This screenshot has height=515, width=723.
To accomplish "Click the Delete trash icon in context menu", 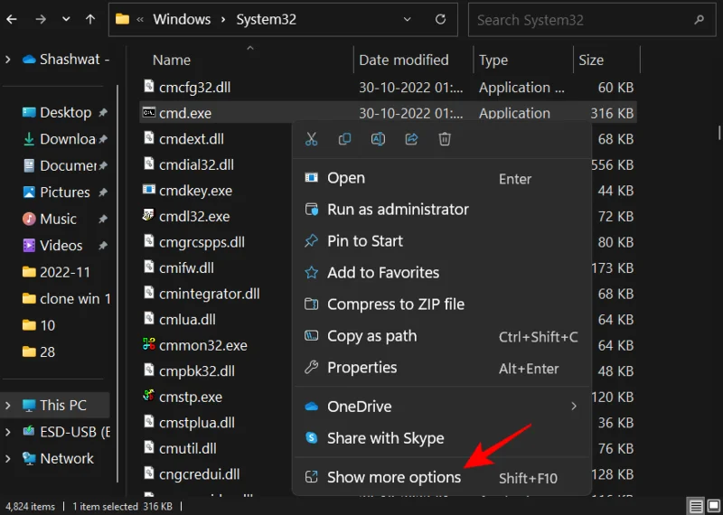I will coord(445,139).
